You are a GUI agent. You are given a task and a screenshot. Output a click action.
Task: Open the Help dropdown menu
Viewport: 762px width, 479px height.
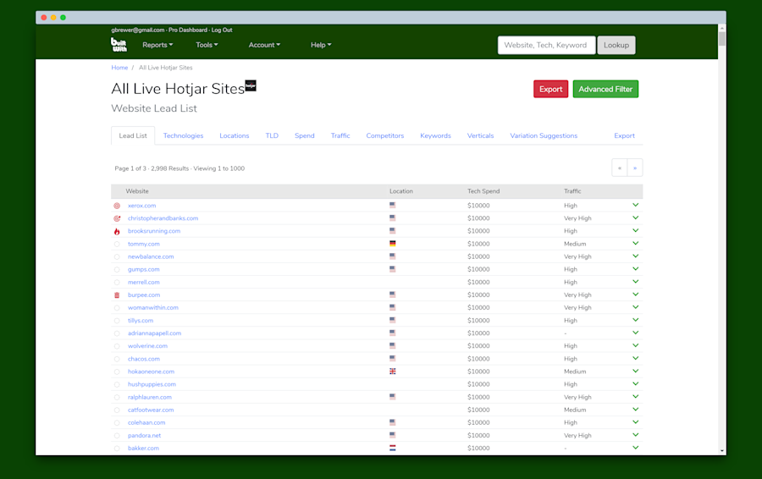pos(321,45)
